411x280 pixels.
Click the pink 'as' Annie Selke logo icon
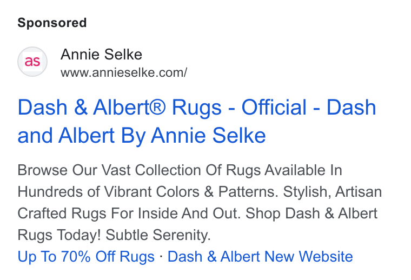click(32, 62)
